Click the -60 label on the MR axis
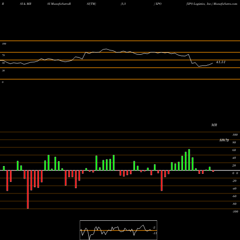Viewport: 240px width, 240px height. [234, 196]
